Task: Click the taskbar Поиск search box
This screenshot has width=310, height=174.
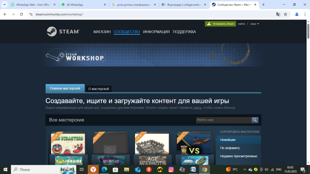Action: point(44,169)
